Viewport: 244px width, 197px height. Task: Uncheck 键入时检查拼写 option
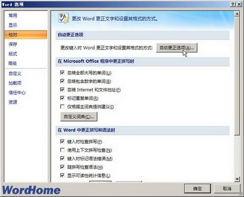click(62, 141)
